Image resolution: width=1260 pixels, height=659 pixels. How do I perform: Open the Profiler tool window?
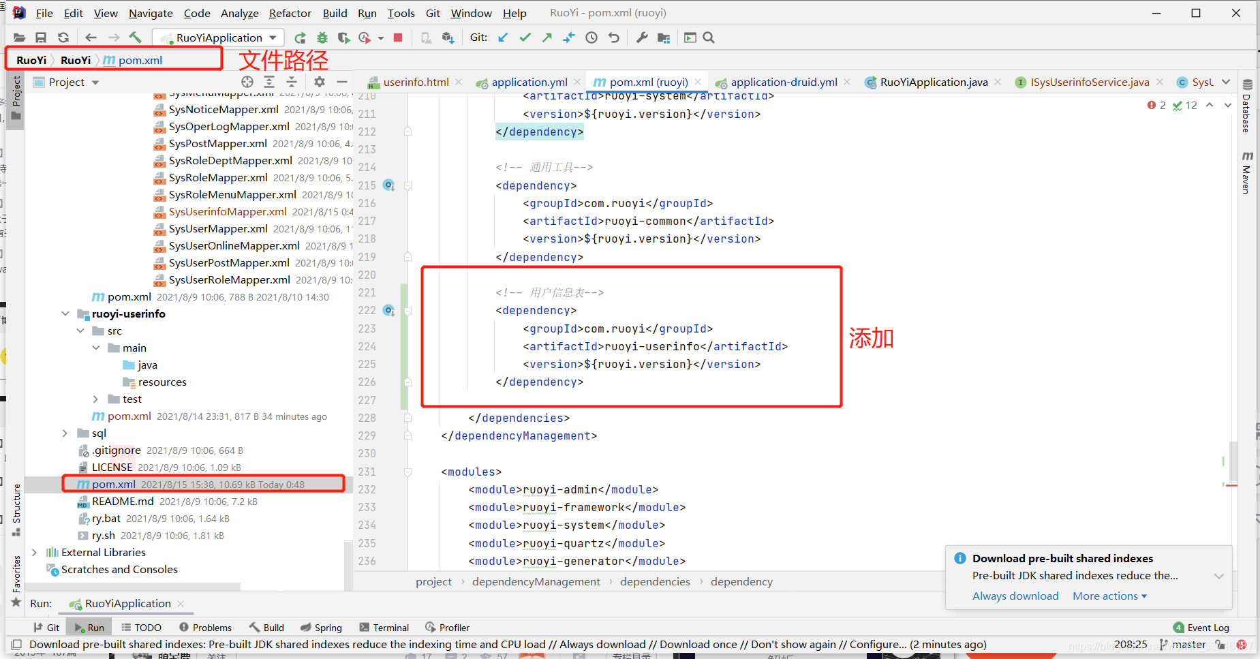pyautogui.click(x=448, y=628)
